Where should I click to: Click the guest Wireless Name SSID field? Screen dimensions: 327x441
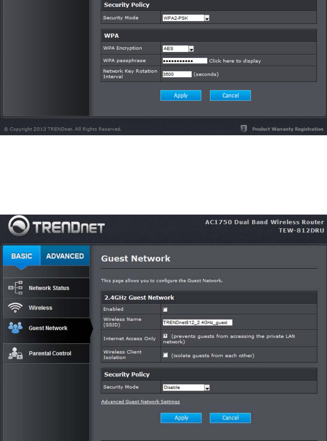click(x=197, y=322)
